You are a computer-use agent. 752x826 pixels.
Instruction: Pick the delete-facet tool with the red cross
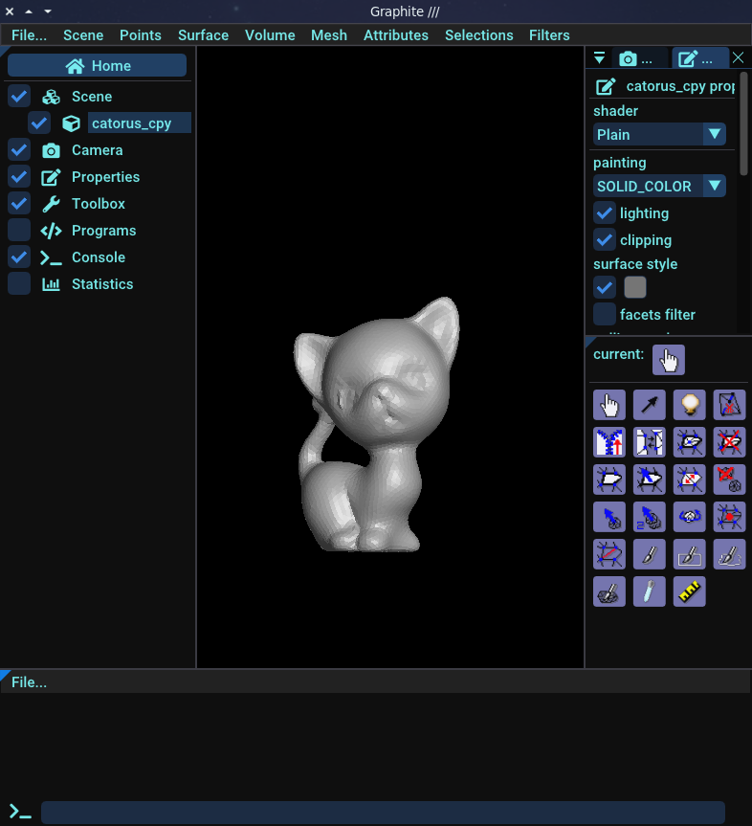coord(729,442)
